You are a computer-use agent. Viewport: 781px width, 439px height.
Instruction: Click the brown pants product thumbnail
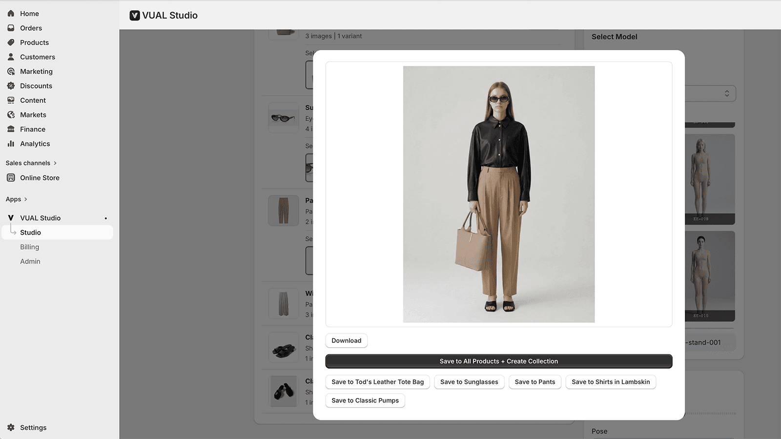click(x=284, y=211)
